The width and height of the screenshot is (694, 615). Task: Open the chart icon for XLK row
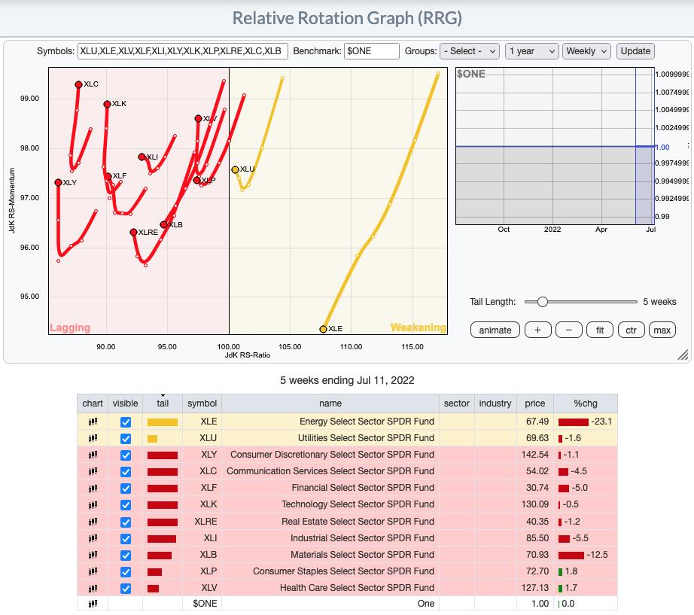(x=93, y=505)
